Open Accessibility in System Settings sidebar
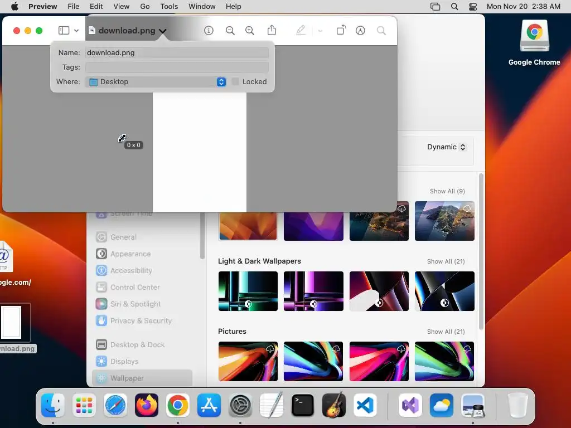The height and width of the screenshot is (428, 571). [143, 270]
